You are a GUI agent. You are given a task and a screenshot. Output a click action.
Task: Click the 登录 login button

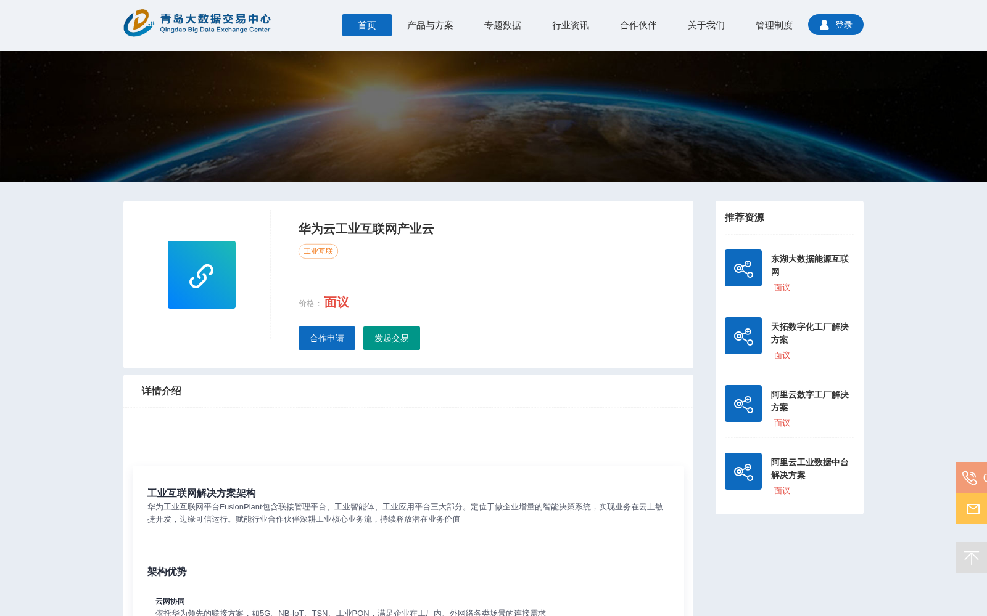(x=836, y=25)
